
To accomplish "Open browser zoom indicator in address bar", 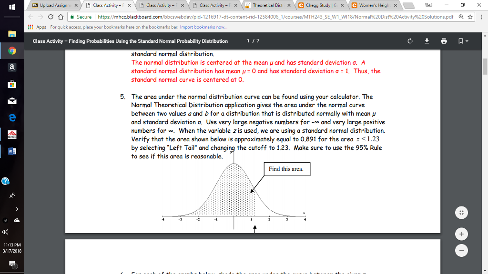I will [461, 17].
